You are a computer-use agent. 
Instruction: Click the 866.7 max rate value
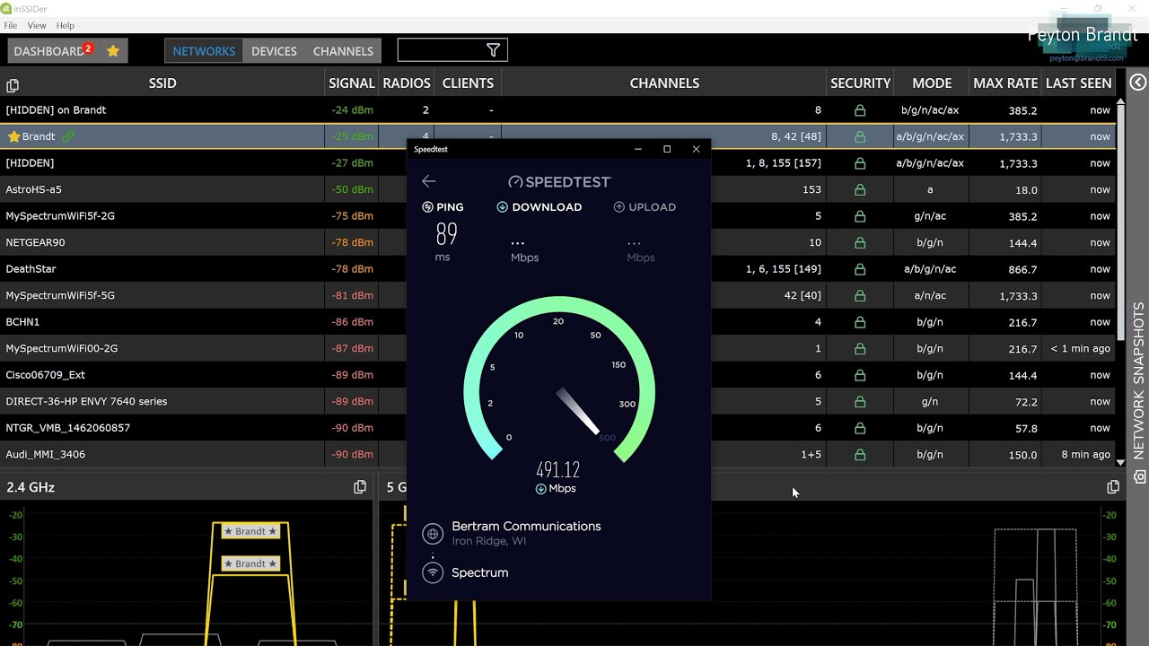click(1022, 269)
